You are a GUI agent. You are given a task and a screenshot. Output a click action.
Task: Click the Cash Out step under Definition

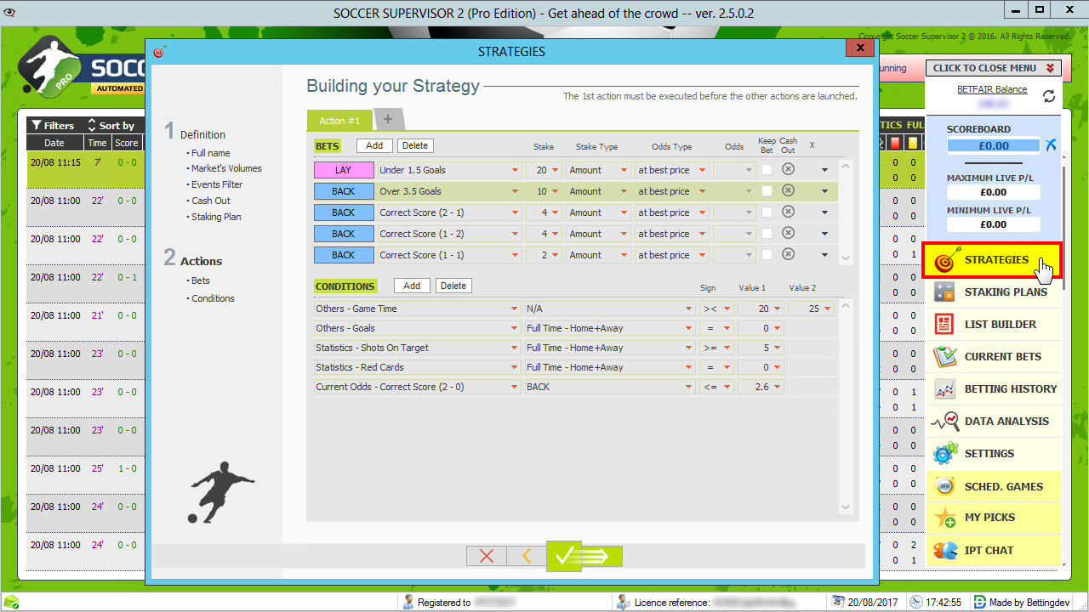[211, 201]
